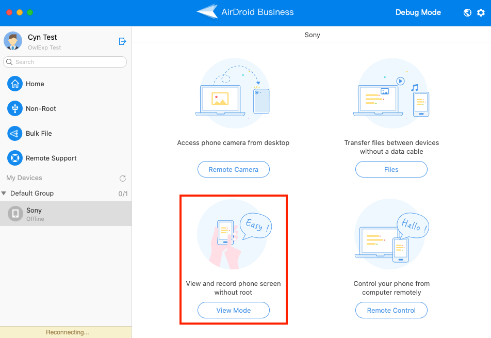Viewport: 491px width, 338px height.
Task: Sign out using the logout icon
Action: point(122,41)
